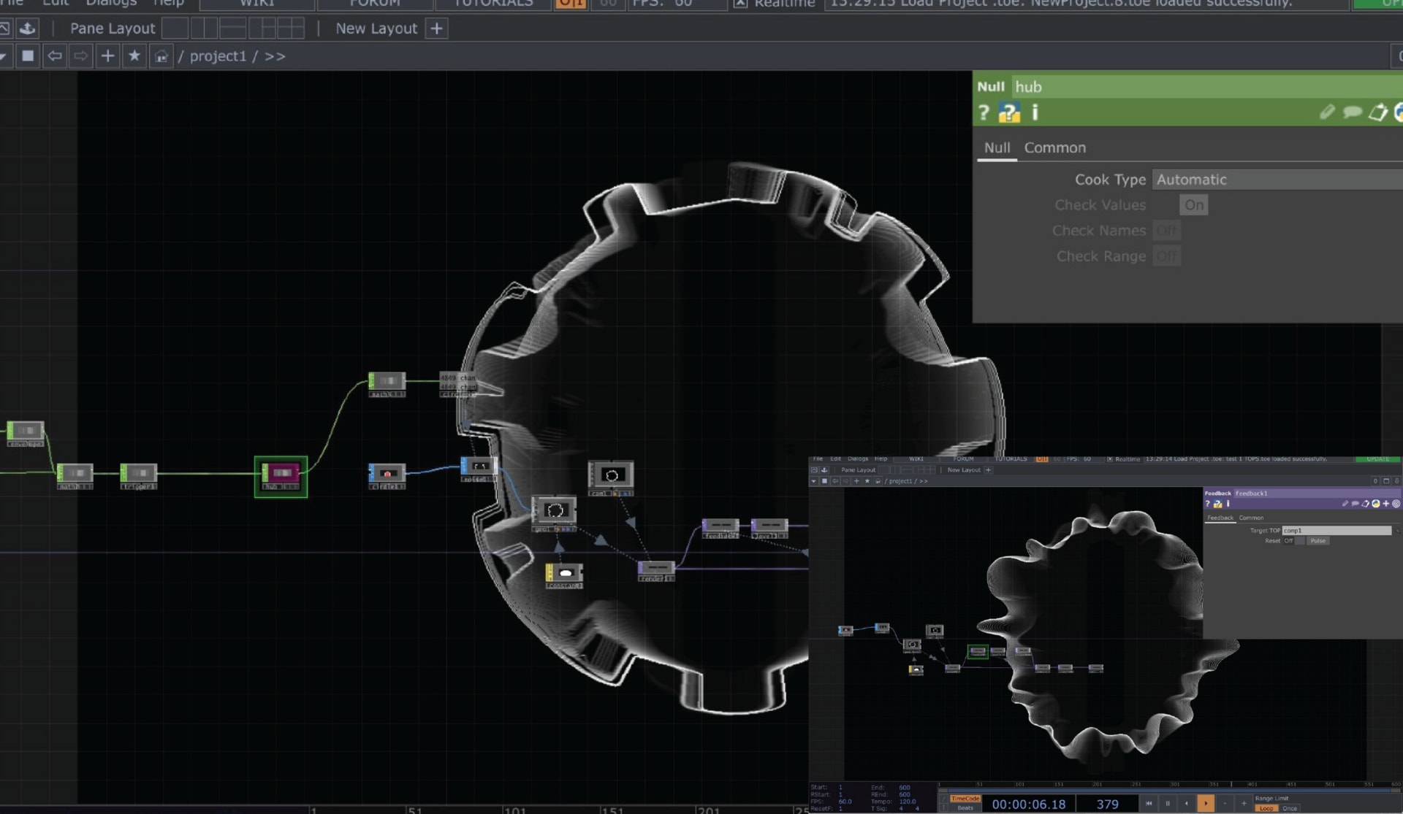The image size is (1403, 814).
Task: Click the network editor stop square icon
Action: click(x=28, y=55)
